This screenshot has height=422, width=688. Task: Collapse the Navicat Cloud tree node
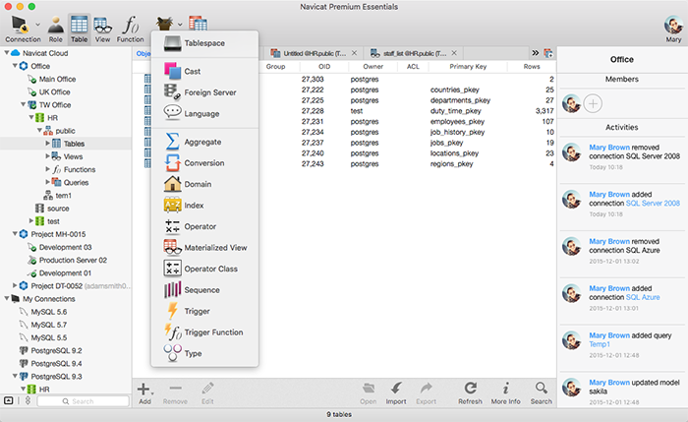(x=7, y=53)
